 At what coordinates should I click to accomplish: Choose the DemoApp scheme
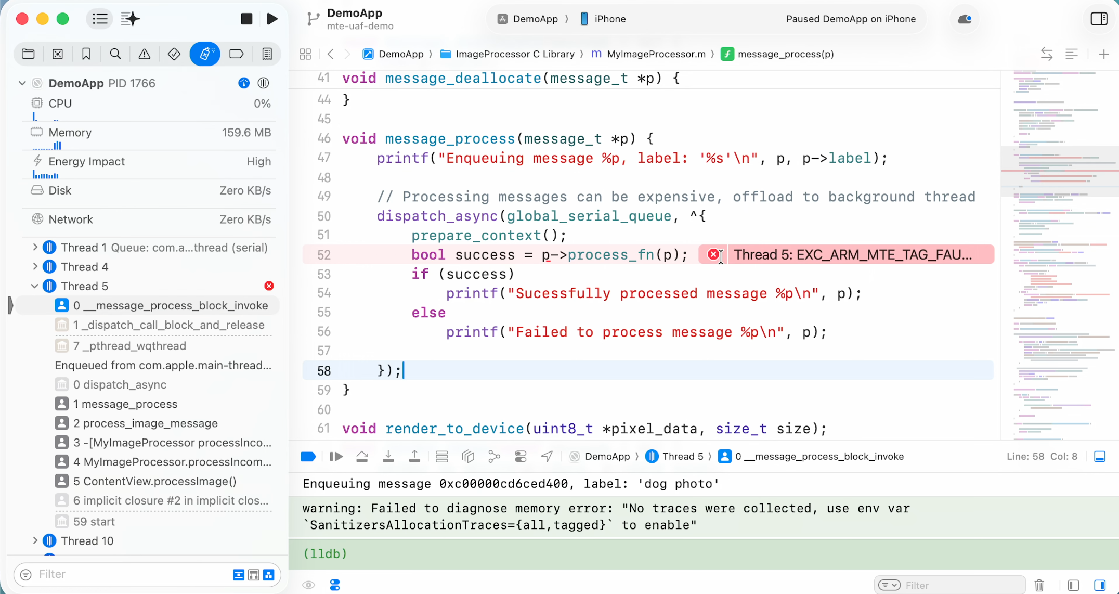click(528, 19)
